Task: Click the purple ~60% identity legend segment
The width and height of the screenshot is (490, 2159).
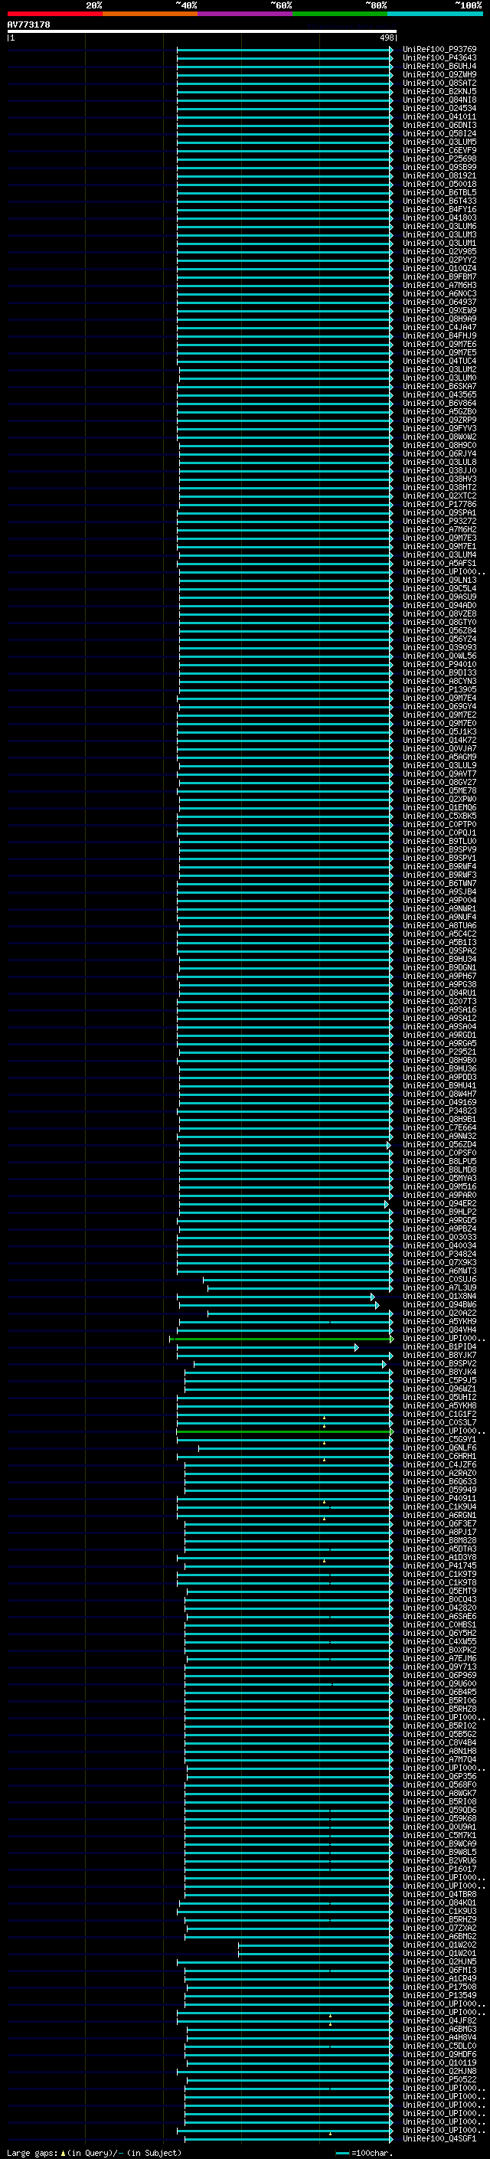Action: [x=246, y=14]
